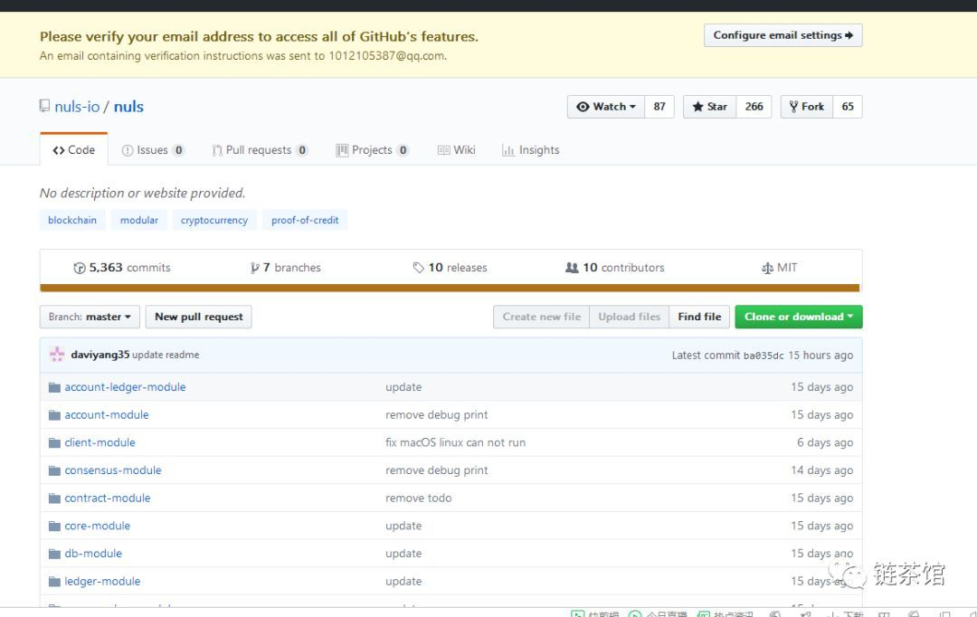Click the New pull request button
Image resolution: width=977 pixels, height=617 pixels.
click(199, 317)
